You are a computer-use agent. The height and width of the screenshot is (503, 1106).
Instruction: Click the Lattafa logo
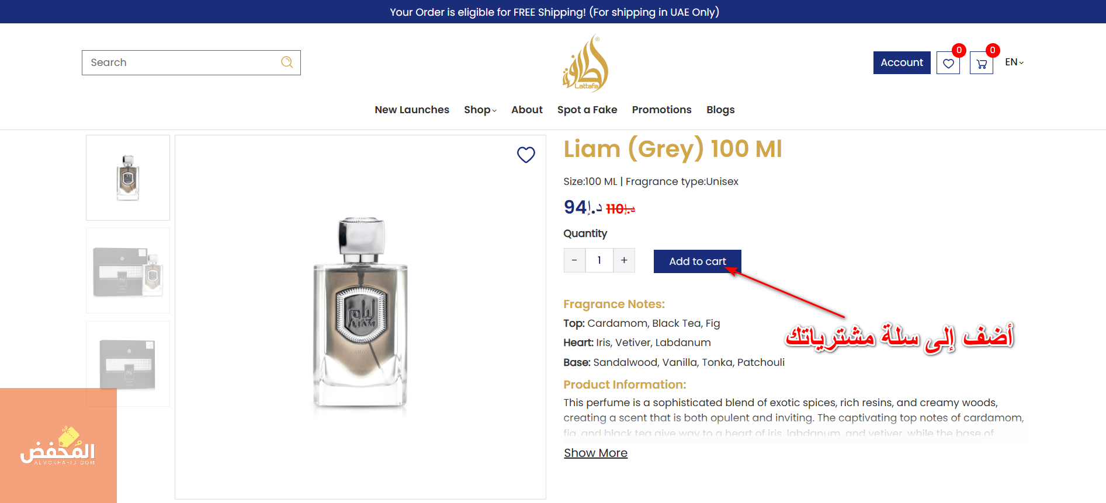pyautogui.click(x=585, y=63)
